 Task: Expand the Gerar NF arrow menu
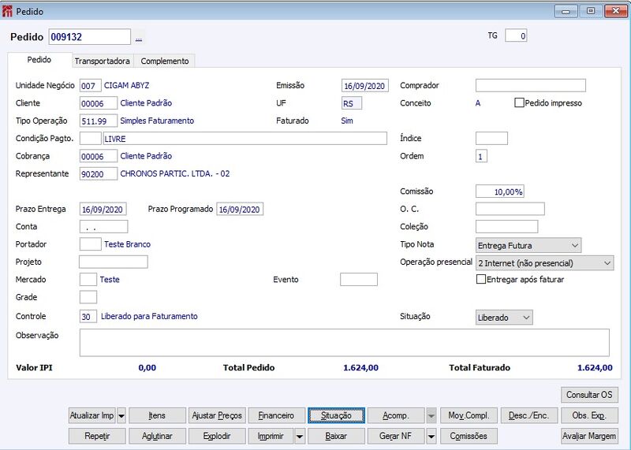(431, 436)
